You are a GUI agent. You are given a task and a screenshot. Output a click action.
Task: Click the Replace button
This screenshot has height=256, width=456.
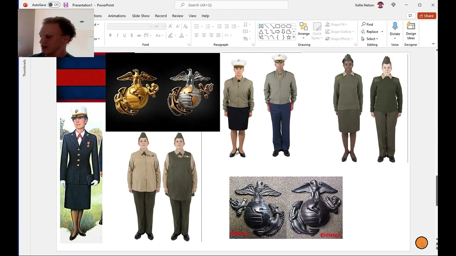[370, 32]
